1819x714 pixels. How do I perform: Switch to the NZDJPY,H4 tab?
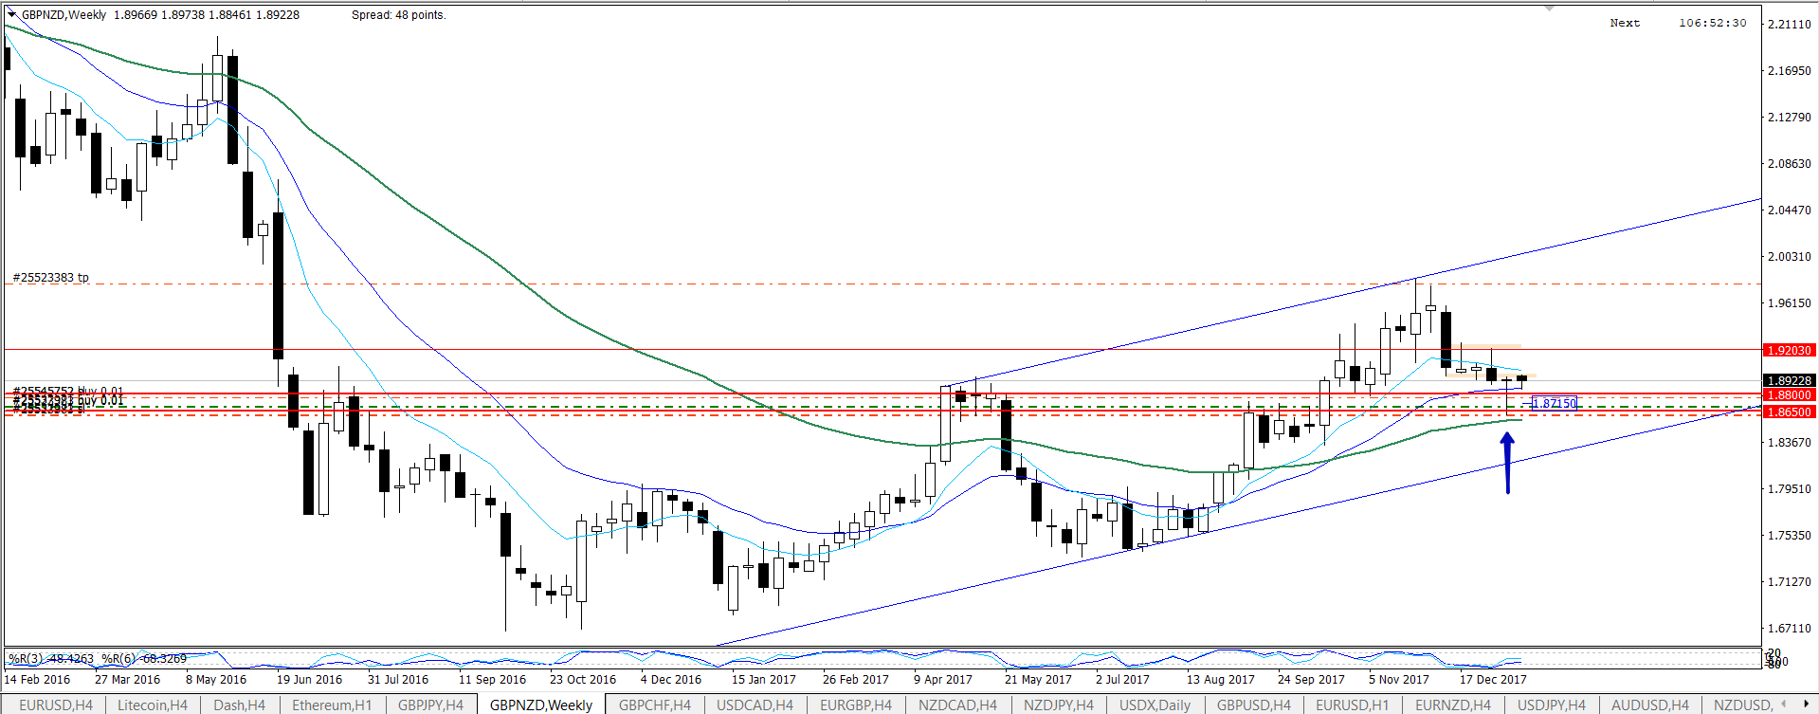click(x=1059, y=705)
